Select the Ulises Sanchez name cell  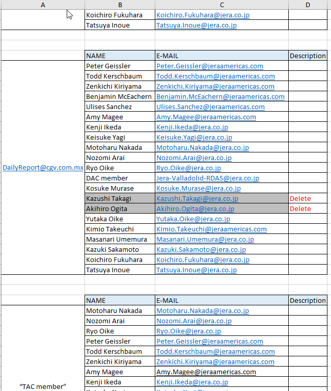120,107
